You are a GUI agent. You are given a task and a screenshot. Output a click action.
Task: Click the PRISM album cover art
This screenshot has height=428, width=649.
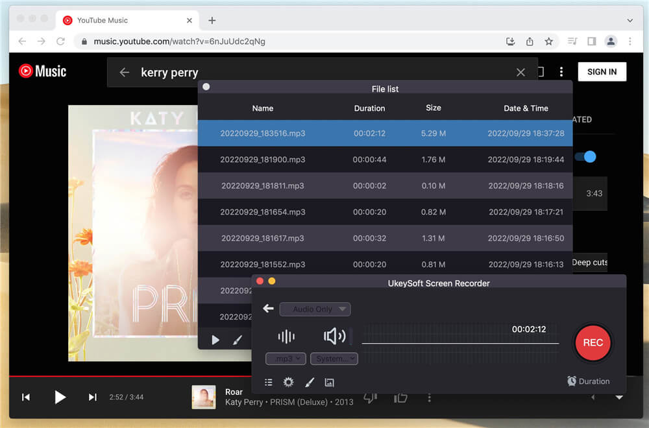point(133,233)
